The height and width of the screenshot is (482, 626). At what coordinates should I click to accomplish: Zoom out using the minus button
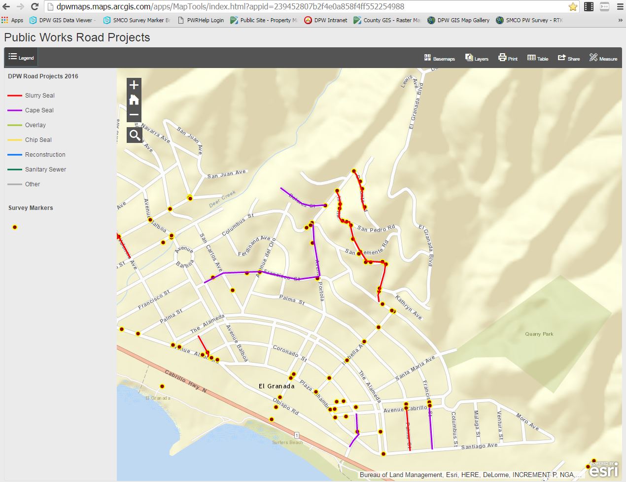pos(134,115)
